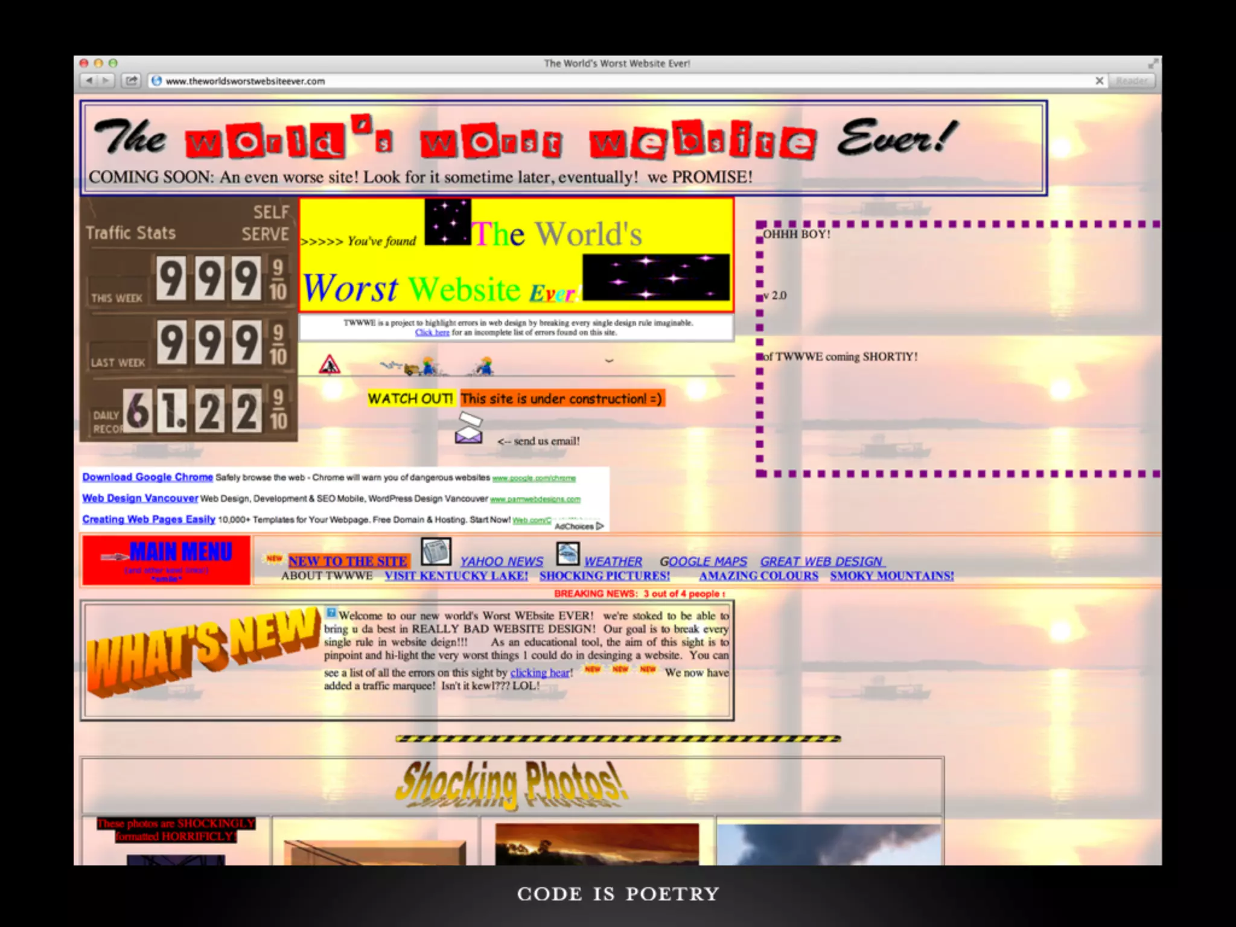Open Download Google Chrome ad link
1236x927 pixels.
click(x=148, y=477)
